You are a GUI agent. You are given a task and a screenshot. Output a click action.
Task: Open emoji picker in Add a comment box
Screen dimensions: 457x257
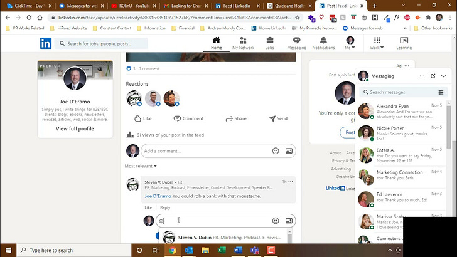click(276, 151)
